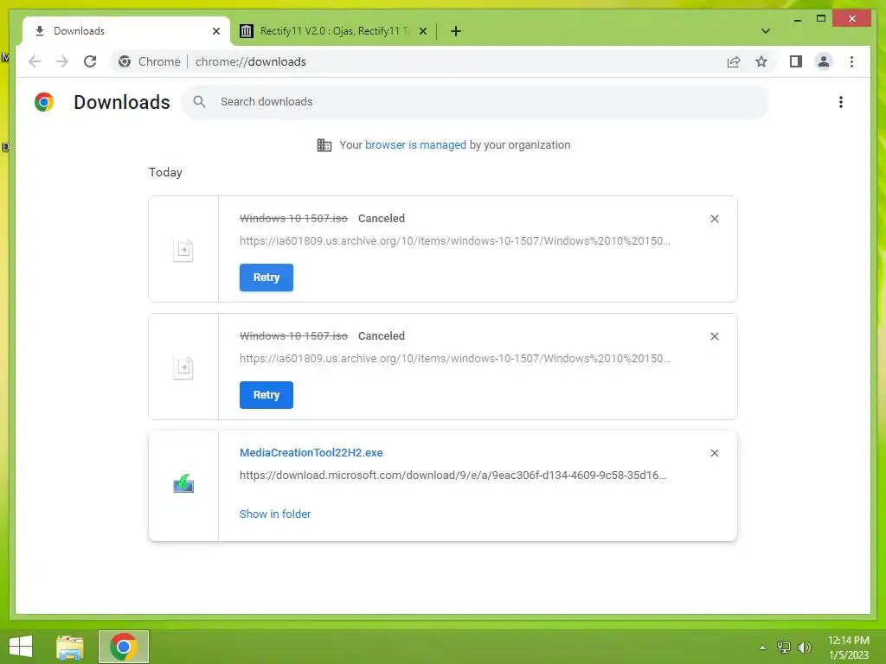Click the Search downloads field

click(x=475, y=102)
